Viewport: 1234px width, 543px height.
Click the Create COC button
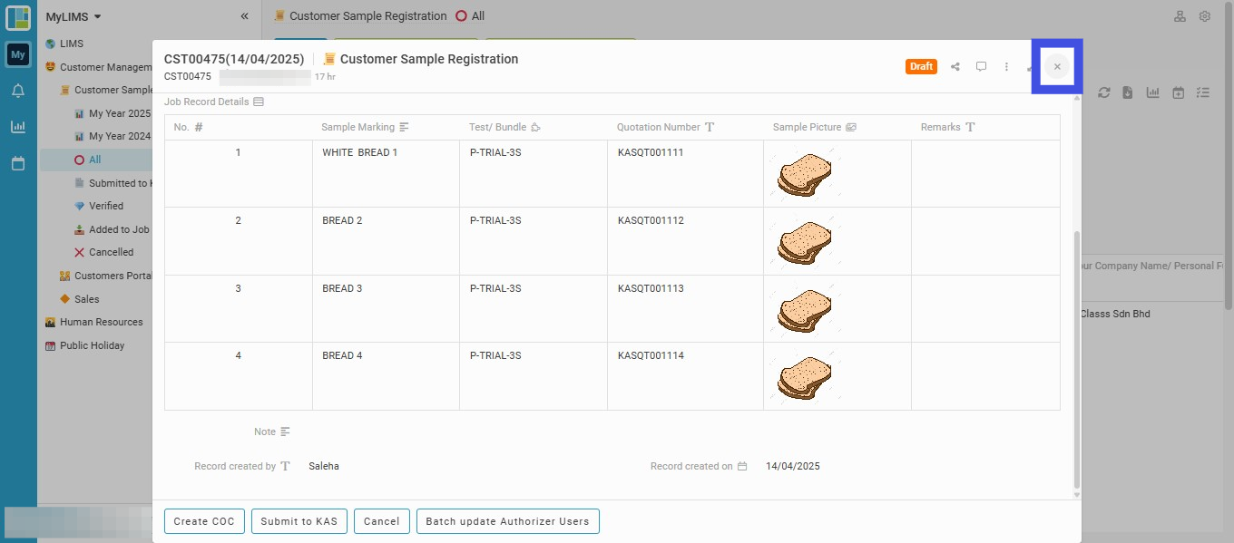(x=204, y=521)
